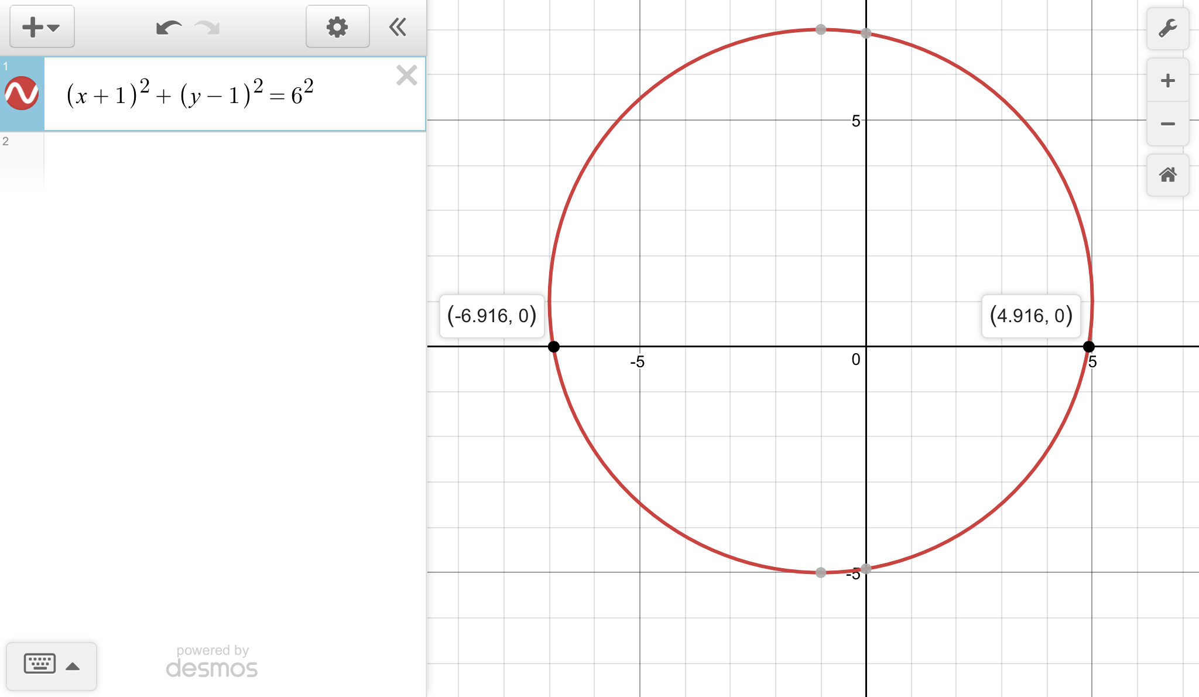Click the gray lower y-intercept point

pyautogui.click(x=866, y=568)
